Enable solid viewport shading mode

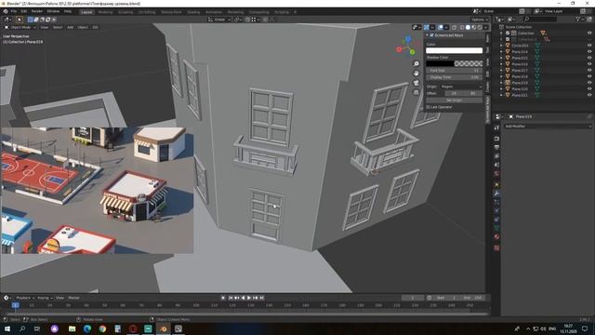pos(468,27)
